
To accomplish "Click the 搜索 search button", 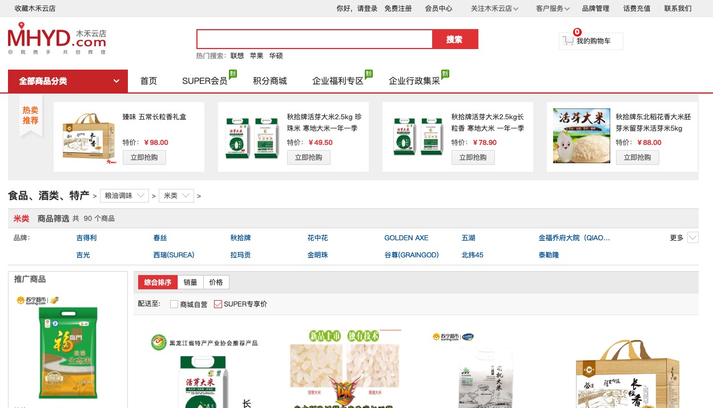I will (455, 39).
